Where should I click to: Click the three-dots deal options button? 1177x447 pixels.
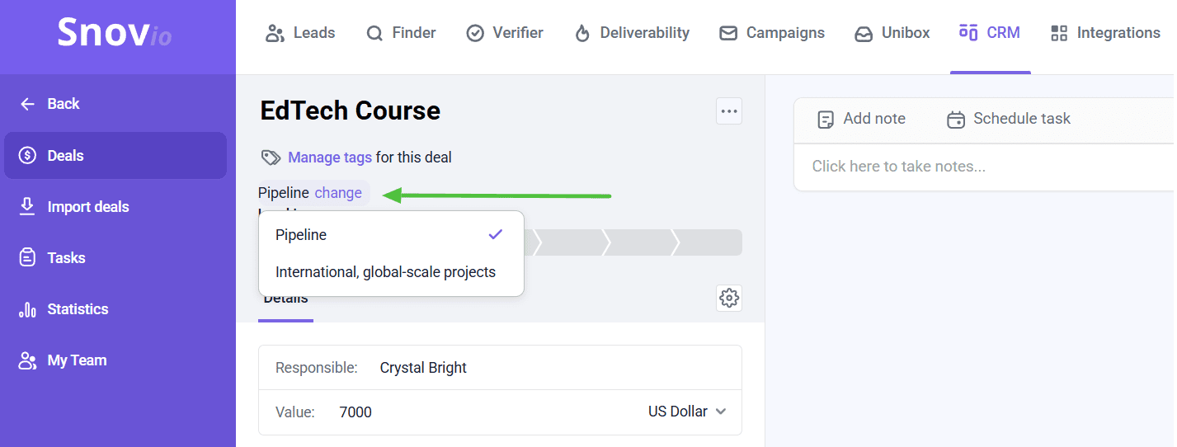729,111
